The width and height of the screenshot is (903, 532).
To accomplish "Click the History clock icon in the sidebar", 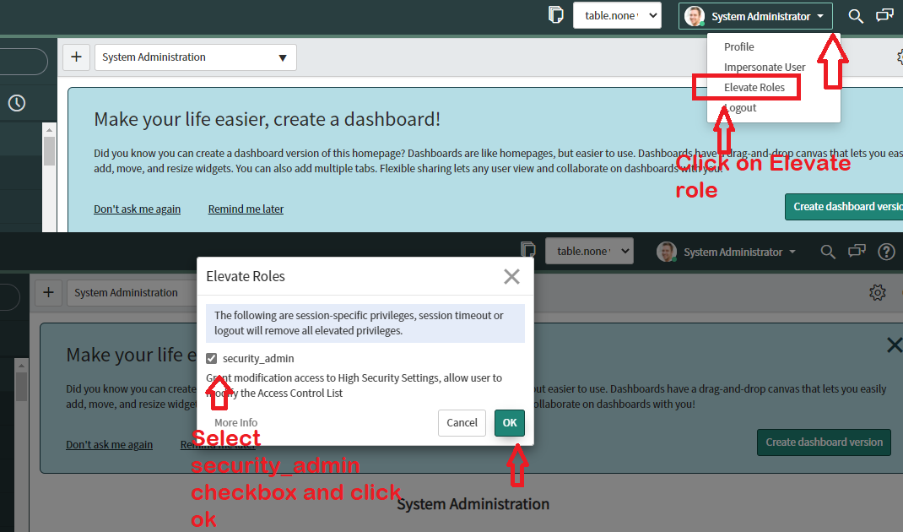I will (17, 102).
